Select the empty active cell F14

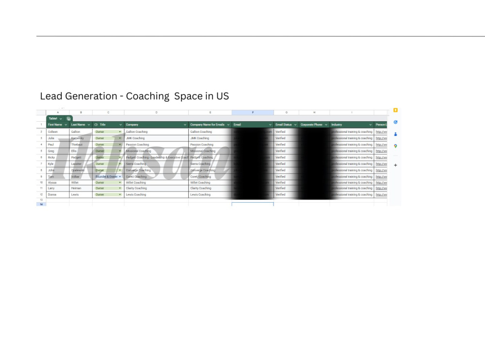[x=253, y=204]
